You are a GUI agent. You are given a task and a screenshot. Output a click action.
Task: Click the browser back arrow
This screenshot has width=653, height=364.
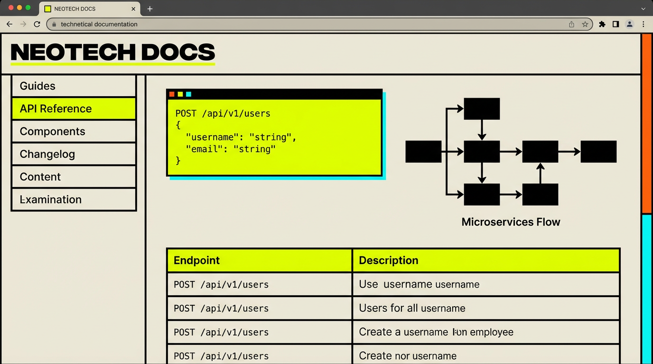click(9, 24)
